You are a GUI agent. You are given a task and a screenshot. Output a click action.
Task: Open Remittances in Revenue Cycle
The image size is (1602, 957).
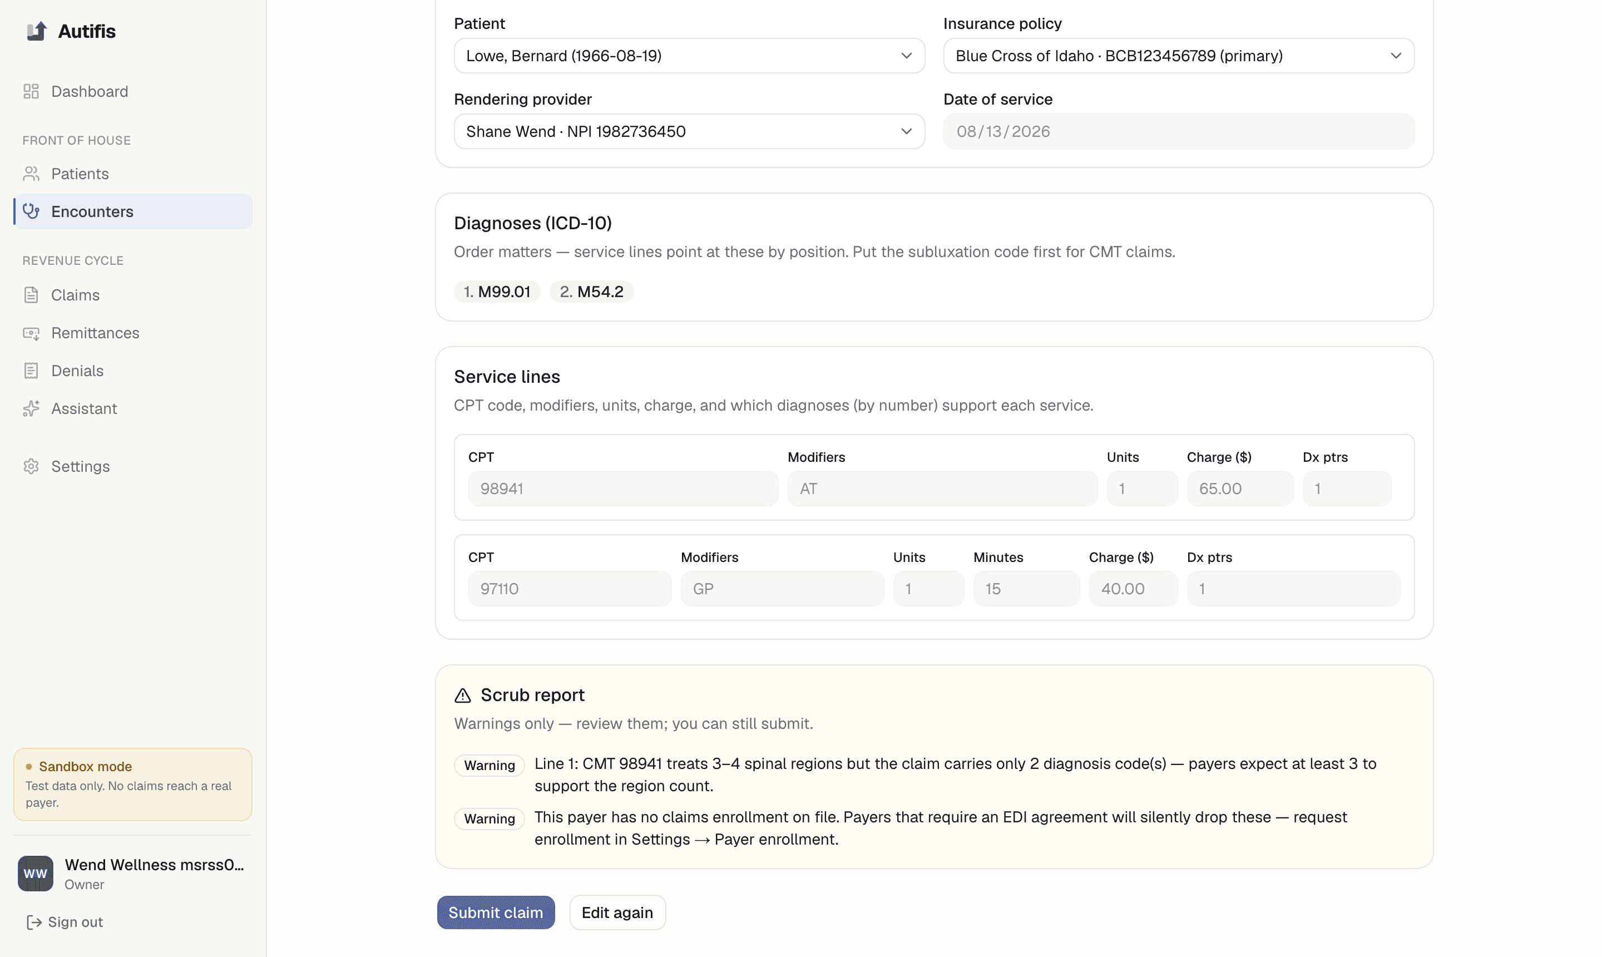tap(133, 333)
